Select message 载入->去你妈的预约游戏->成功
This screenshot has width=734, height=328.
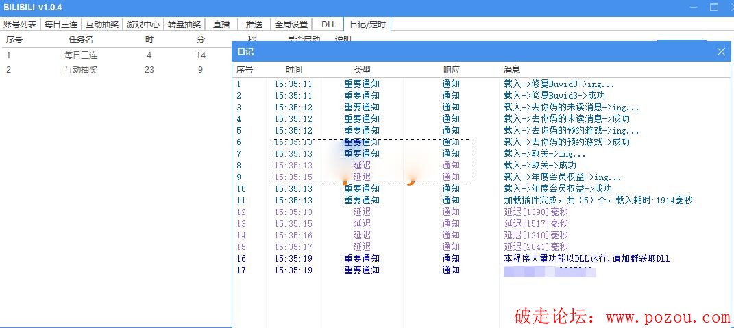[567, 142]
